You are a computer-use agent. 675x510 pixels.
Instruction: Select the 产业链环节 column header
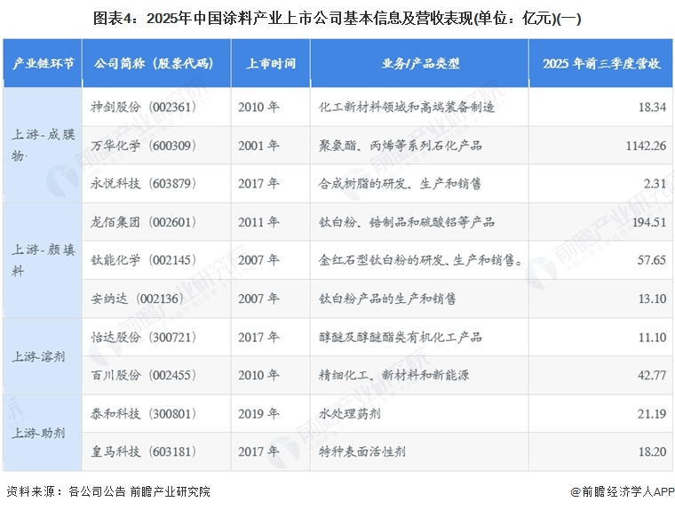coord(43,63)
